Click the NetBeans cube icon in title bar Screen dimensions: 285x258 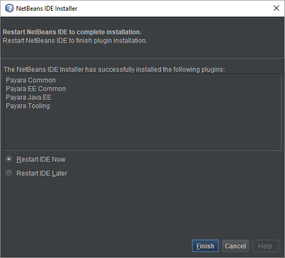click(9, 8)
